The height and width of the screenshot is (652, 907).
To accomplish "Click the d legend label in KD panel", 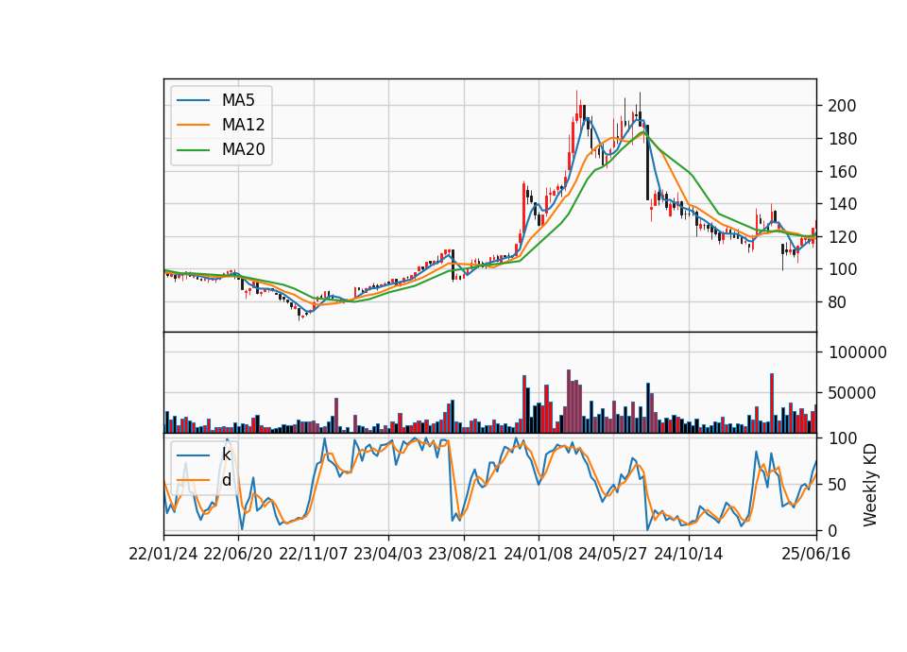I will (x=226, y=480).
